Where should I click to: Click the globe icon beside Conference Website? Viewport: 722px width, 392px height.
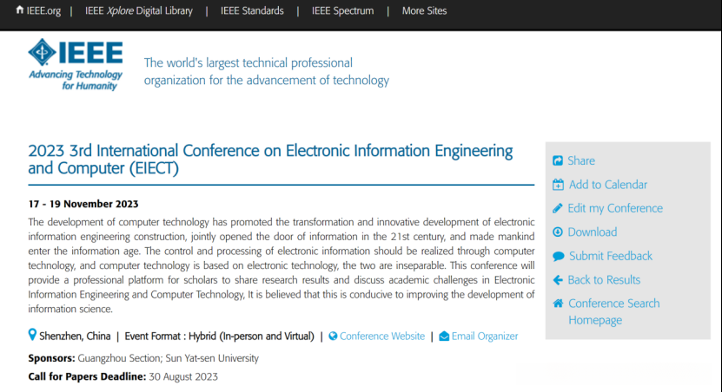(333, 336)
